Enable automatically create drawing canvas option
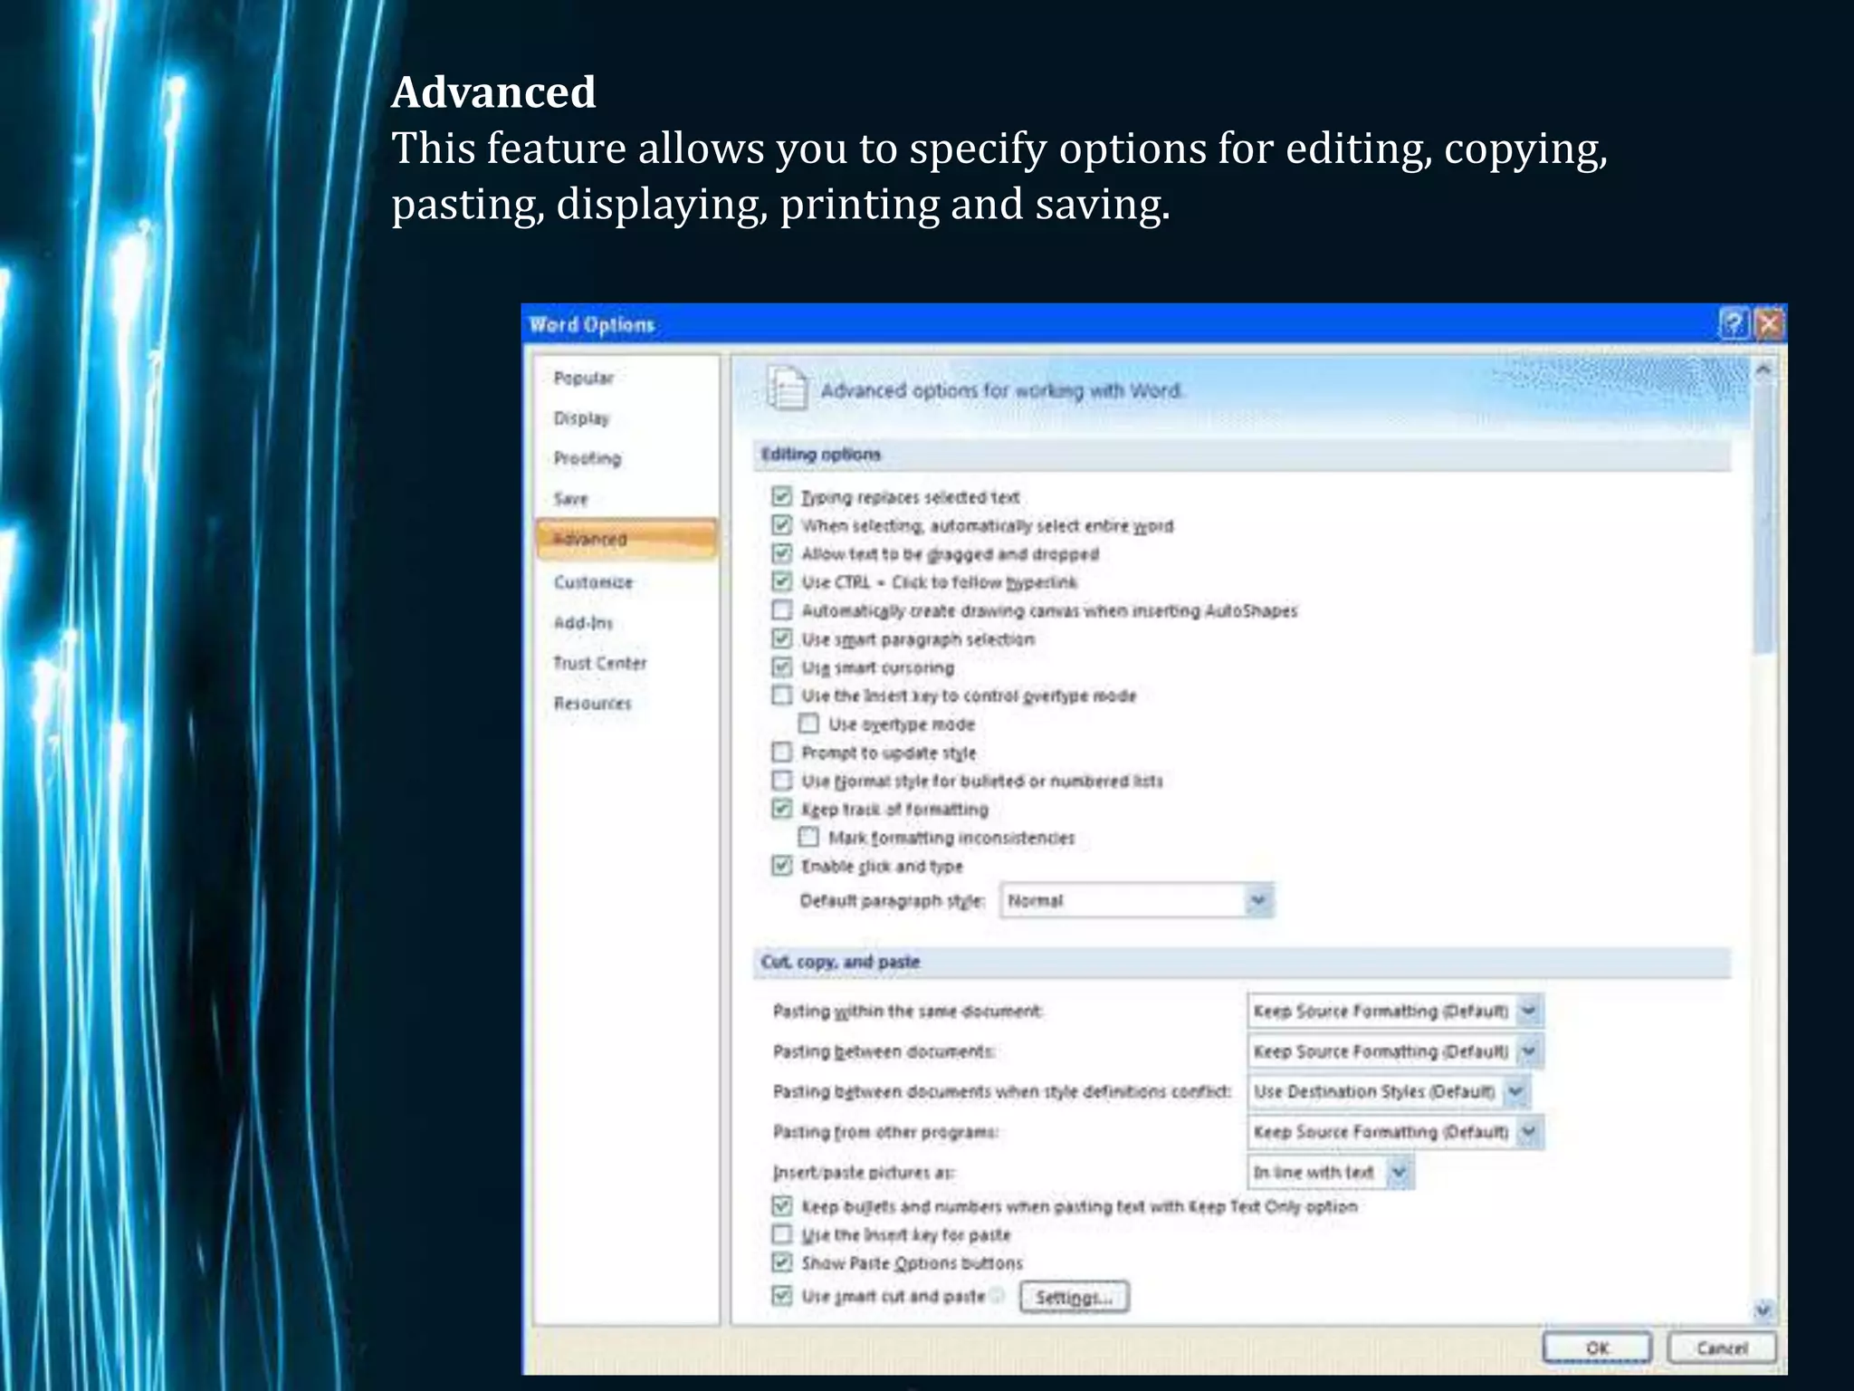 [x=782, y=610]
